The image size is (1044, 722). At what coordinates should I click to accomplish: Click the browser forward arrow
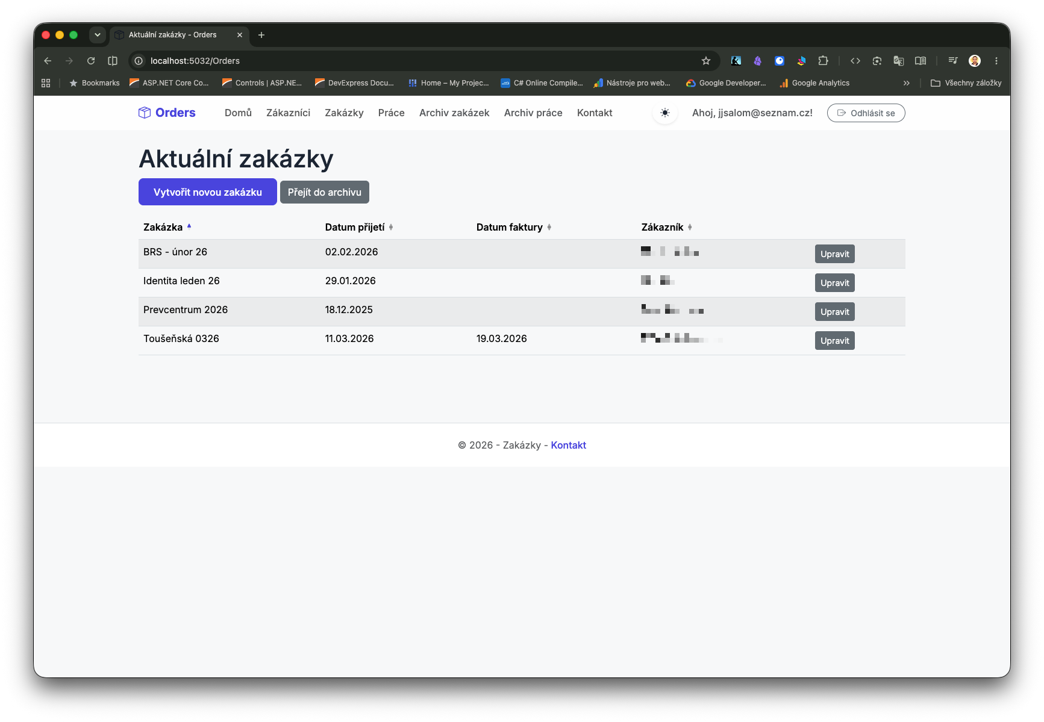point(69,61)
